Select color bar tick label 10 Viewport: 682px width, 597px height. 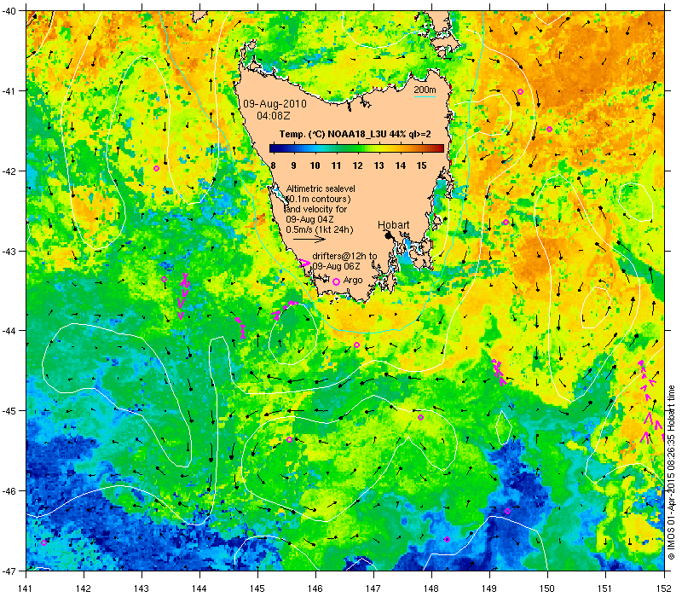[x=315, y=165]
